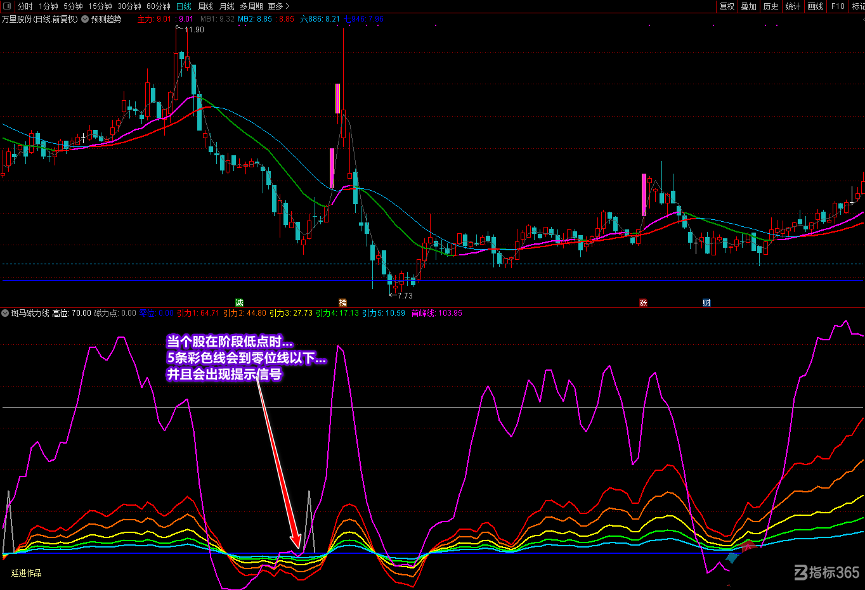Expand the 斑马磁力线 indicator dropdown

click(x=5, y=313)
